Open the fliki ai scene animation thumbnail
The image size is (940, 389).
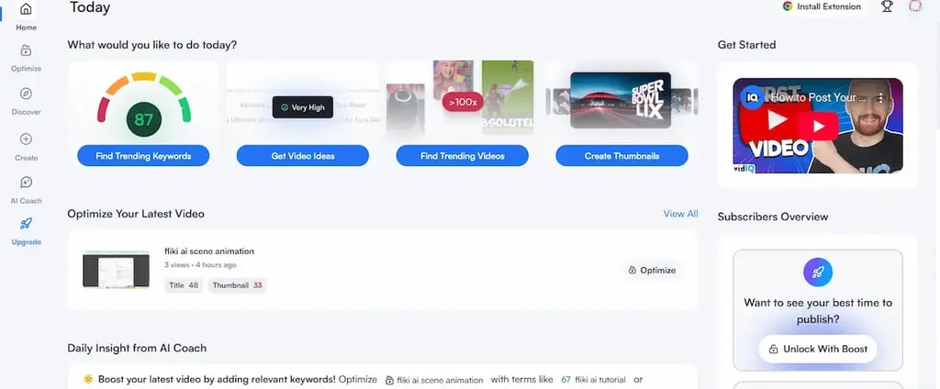116,270
